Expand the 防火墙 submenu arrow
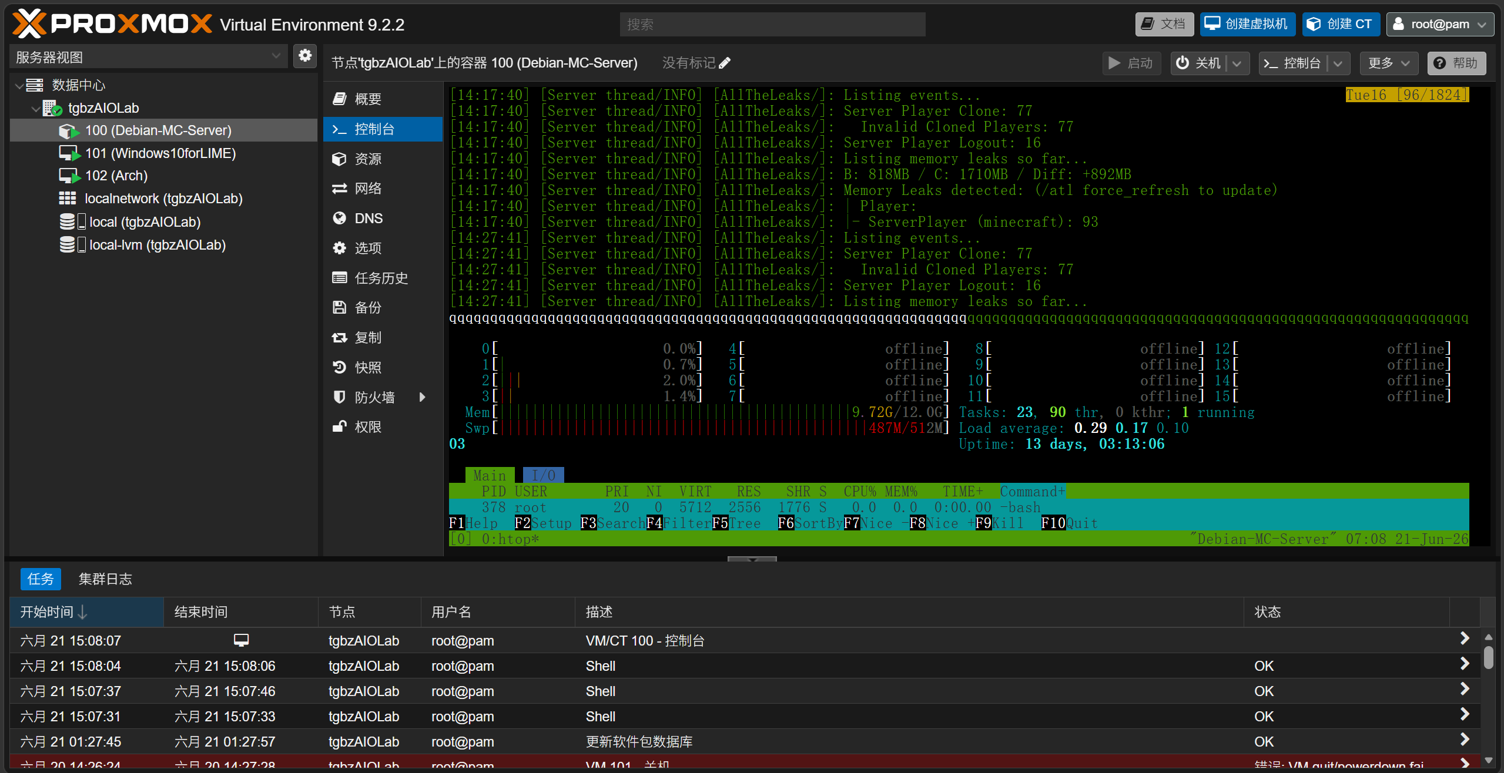The height and width of the screenshot is (773, 1504). point(423,398)
